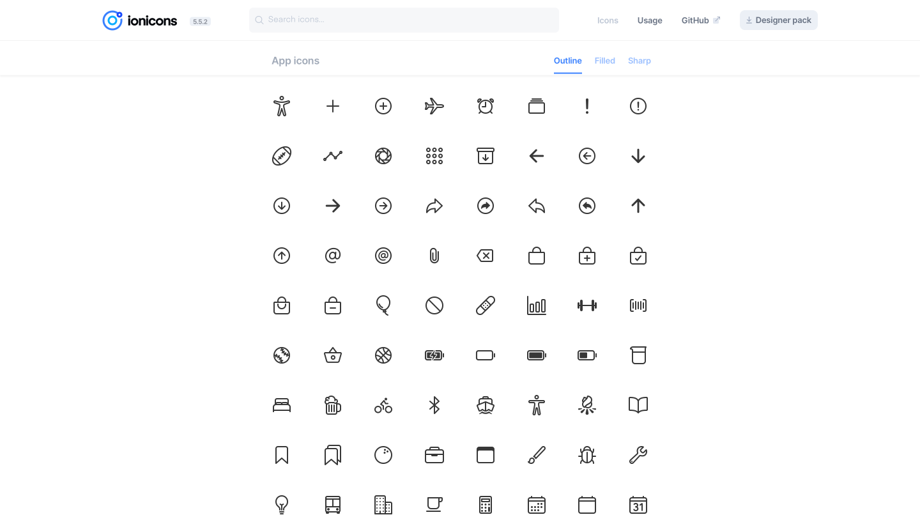
Task: Choose the bicycle icon
Action: (x=383, y=405)
